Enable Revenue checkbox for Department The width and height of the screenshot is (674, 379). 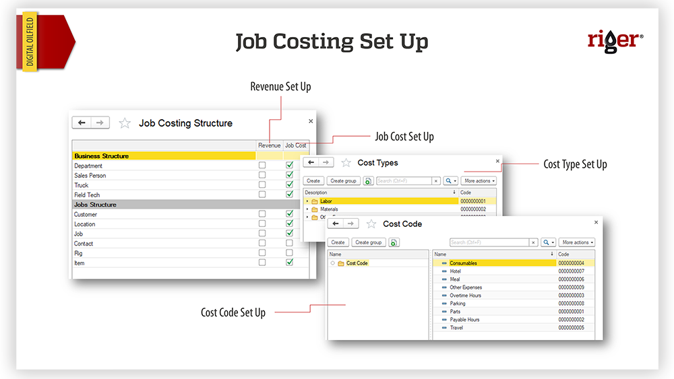coord(262,166)
